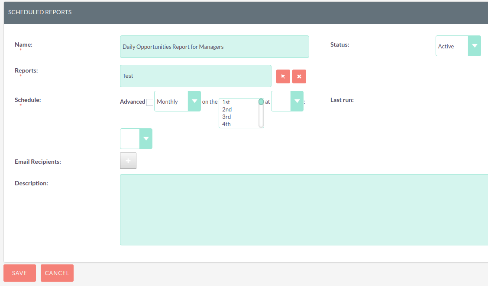Click the CANCEL button
488x286 pixels.
(57, 273)
